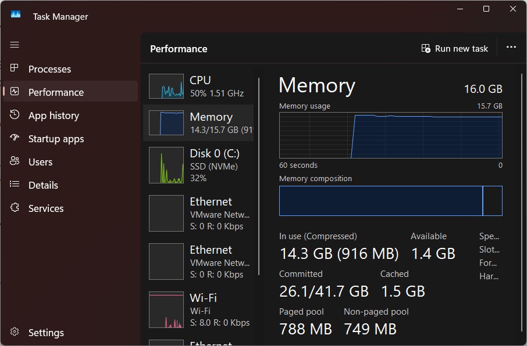This screenshot has width=527, height=346.
Task: Click the Memory usage graph
Action: (390, 135)
